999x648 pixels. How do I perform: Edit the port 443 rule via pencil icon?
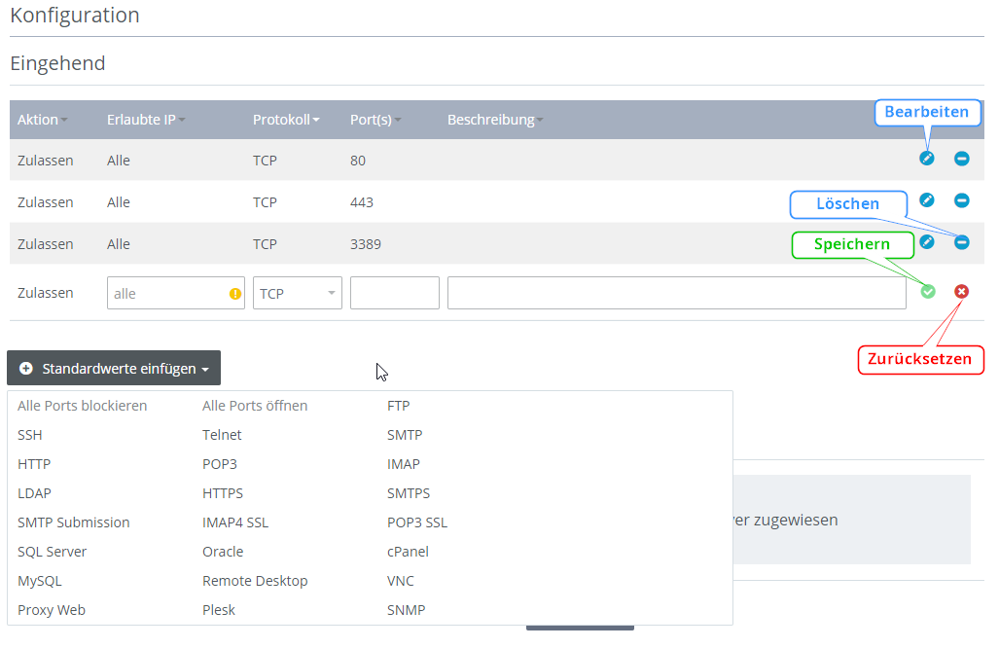pyautogui.click(x=927, y=200)
